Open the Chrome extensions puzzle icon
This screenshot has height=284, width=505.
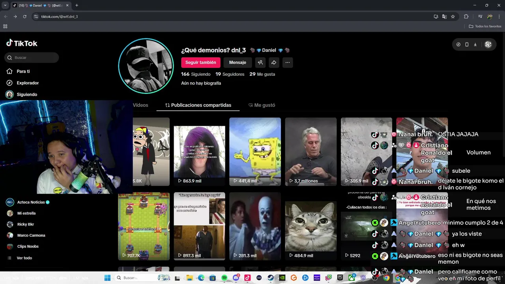pyautogui.click(x=466, y=17)
